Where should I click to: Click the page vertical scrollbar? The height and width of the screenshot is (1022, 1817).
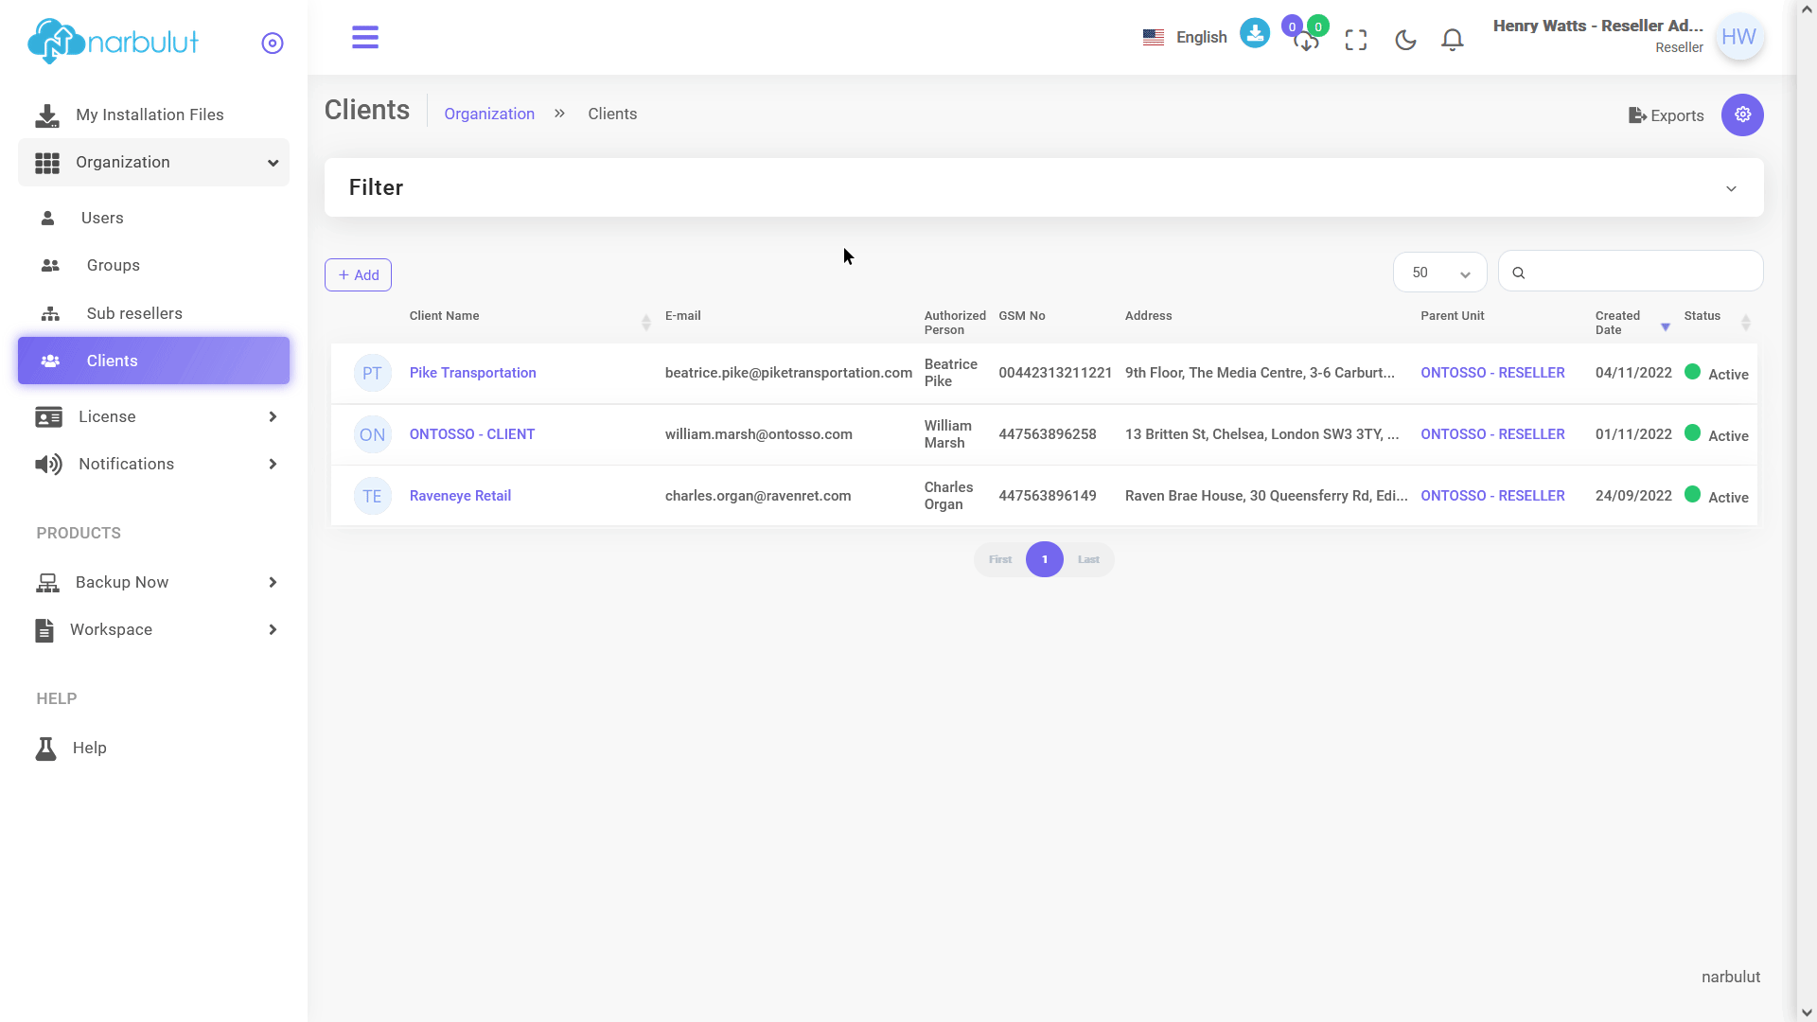pos(1807,511)
